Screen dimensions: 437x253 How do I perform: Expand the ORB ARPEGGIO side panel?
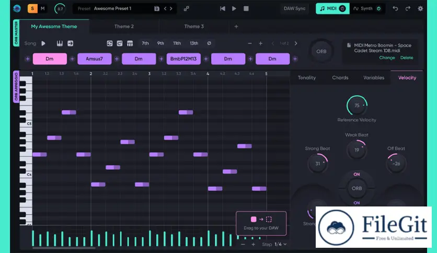[16, 87]
